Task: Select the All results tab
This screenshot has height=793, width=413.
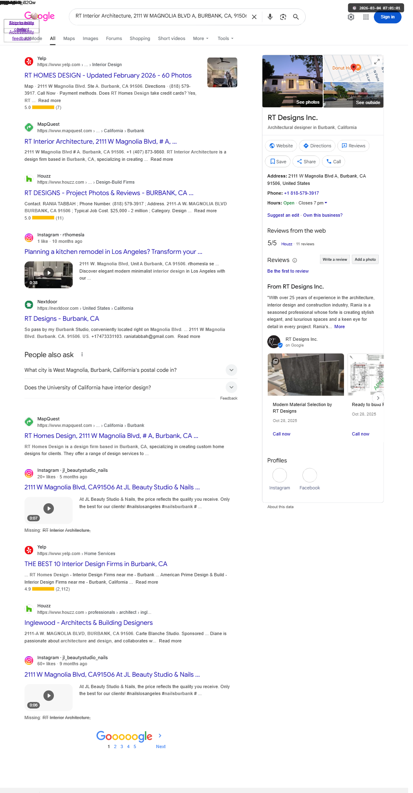Action: pyautogui.click(x=53, y=38)
